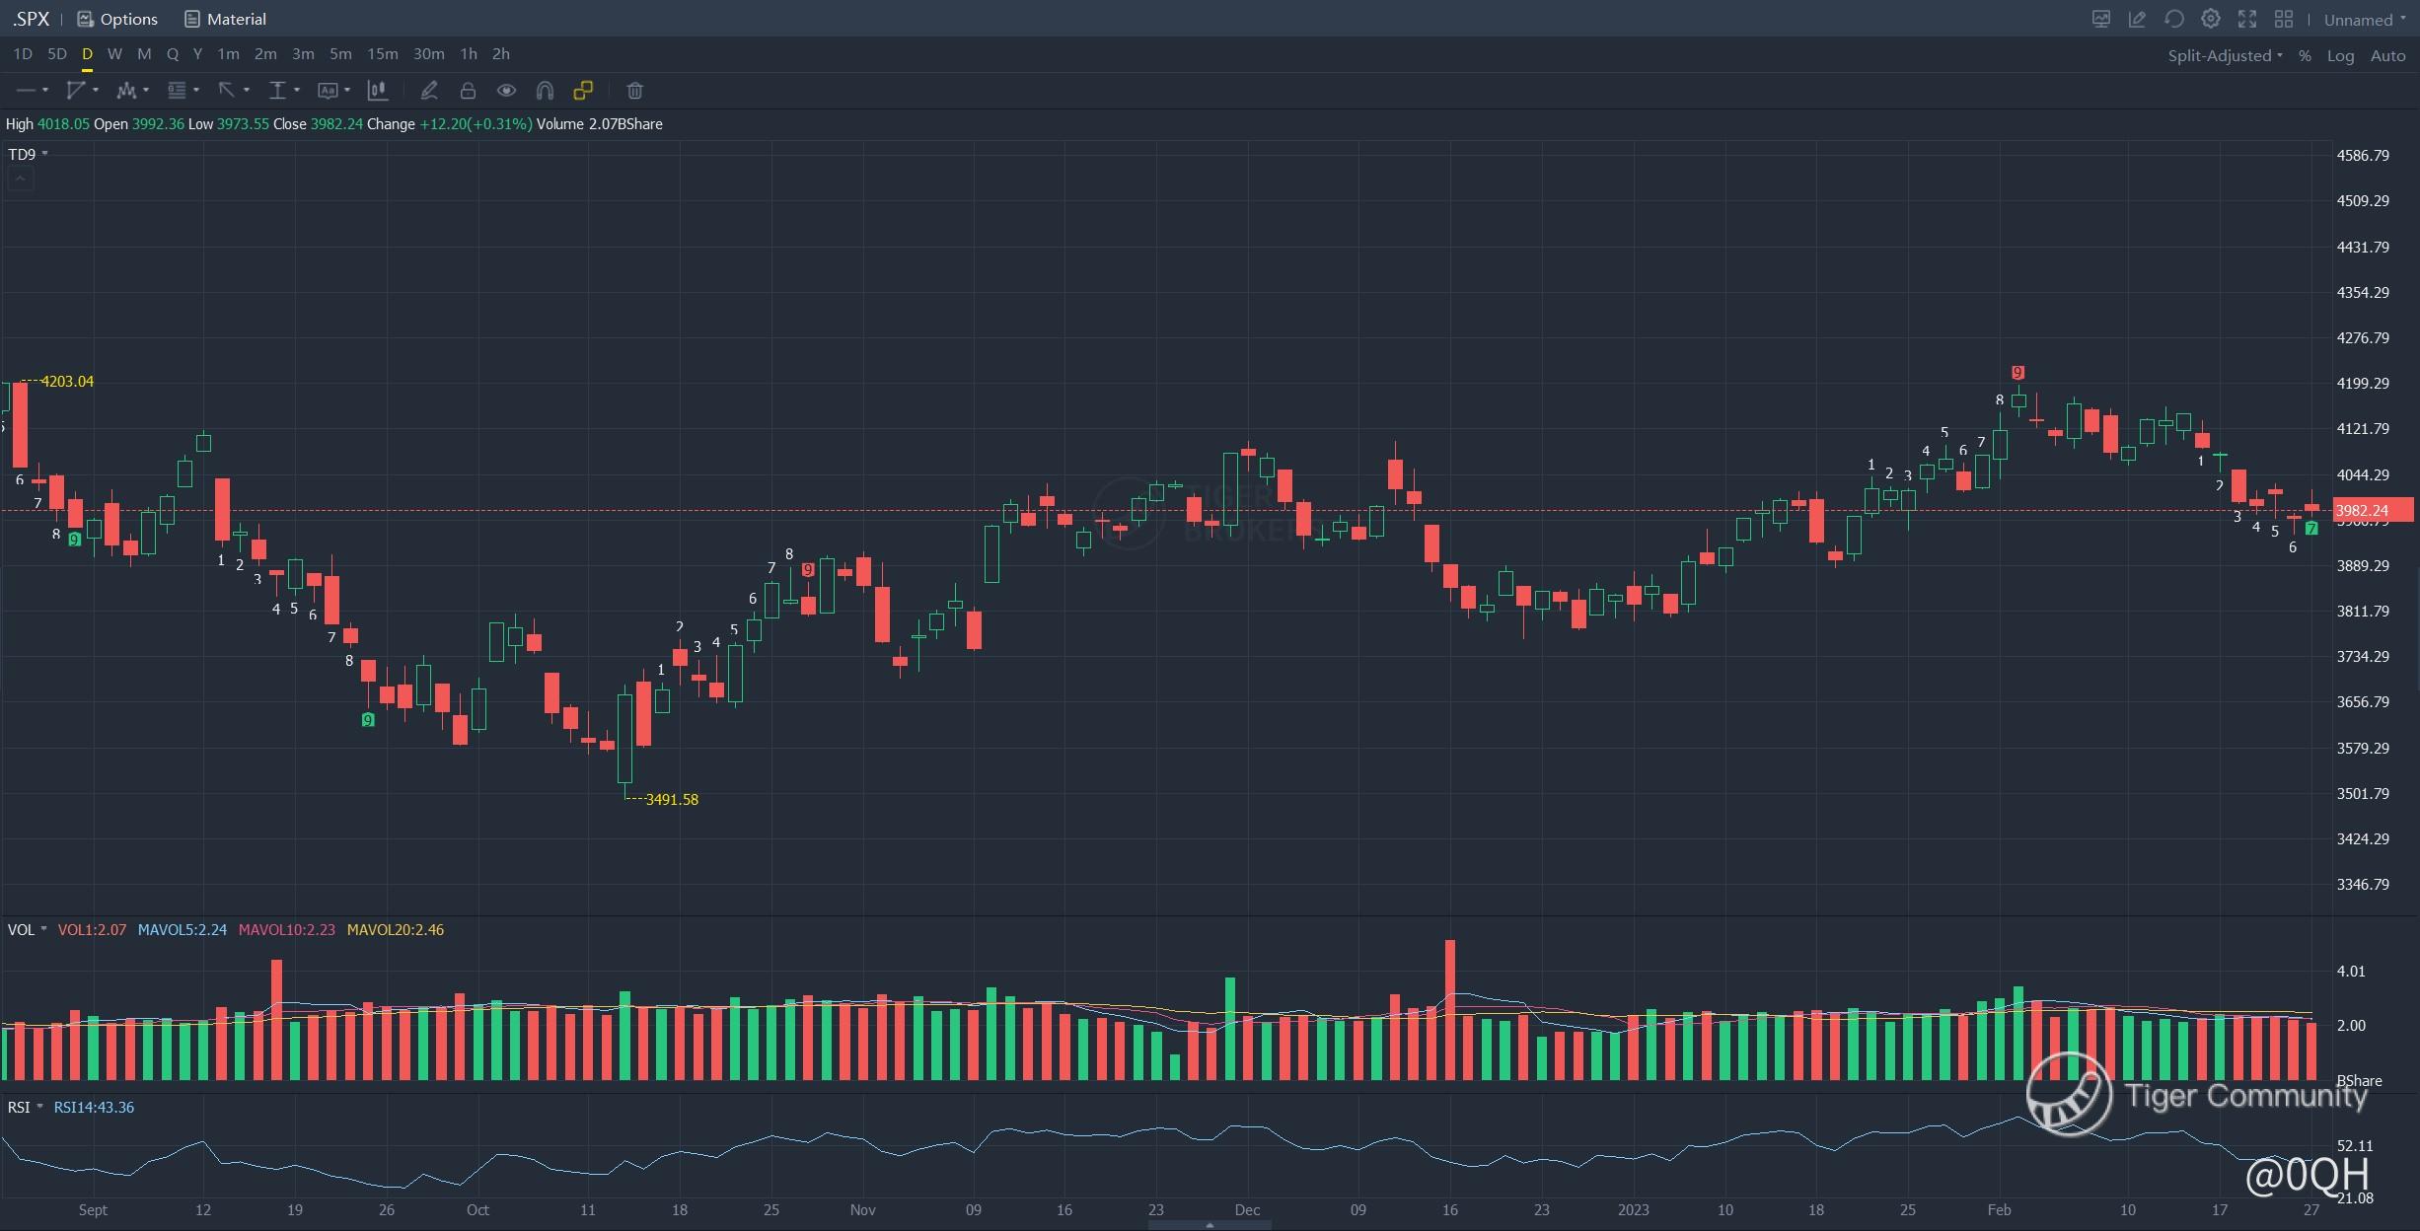This screenshot has height=1231, width=2420.
Task: Click the trash icon to delete drawings
Action: click(x=634, y=91)
